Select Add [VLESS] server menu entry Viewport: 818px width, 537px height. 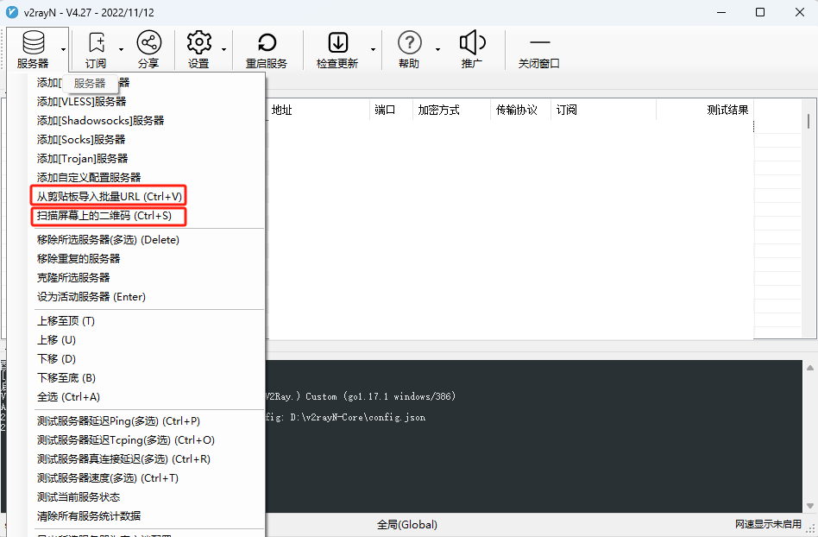coord(81,102)
